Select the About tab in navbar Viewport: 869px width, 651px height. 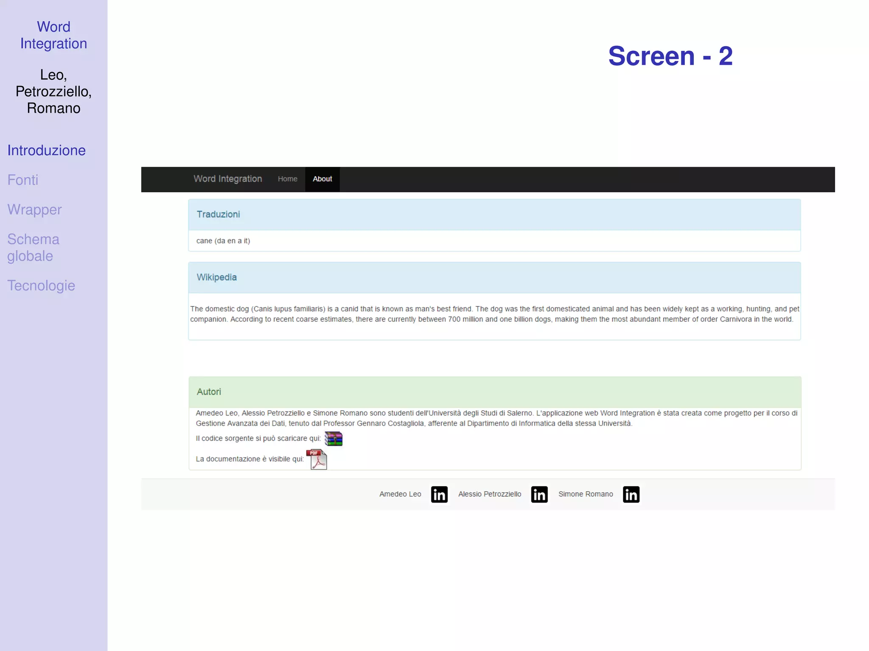click(x=322, y=179)
